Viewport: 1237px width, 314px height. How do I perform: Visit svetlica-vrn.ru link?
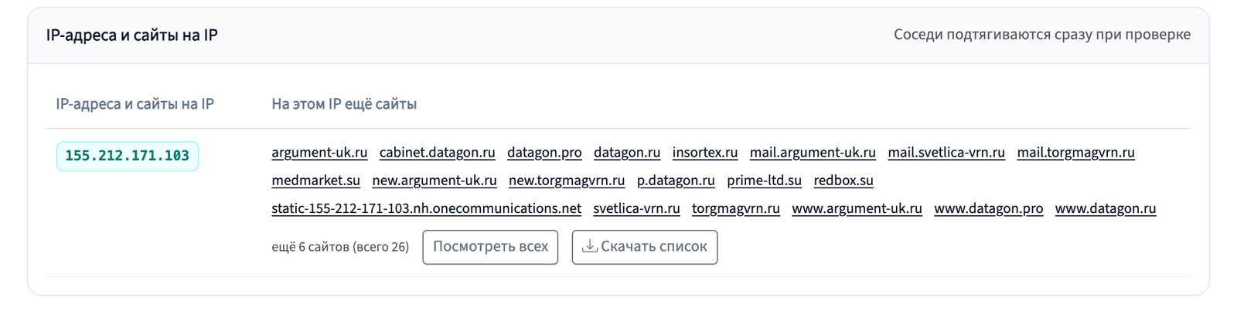pos(637,208)
